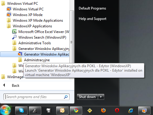Click the Shut down button
The height and width of the screenshot is (115, 153).
tap(87, 97)
